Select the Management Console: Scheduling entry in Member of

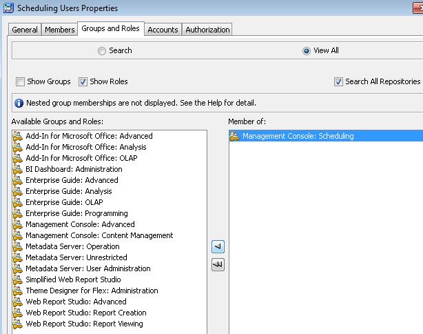(x=326, y=136)
